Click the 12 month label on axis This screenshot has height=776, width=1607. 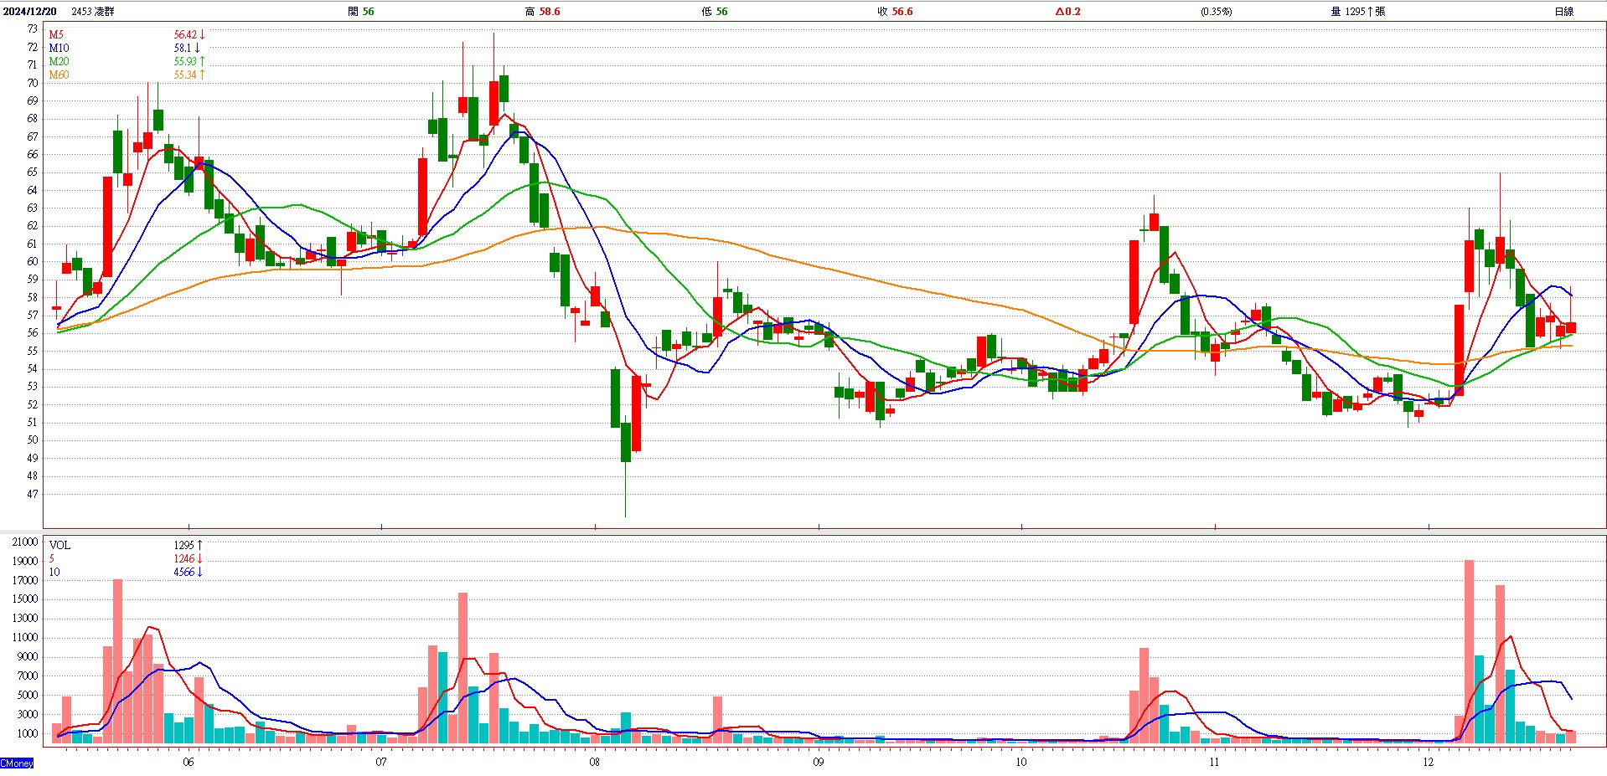(x=1428, y=762)
